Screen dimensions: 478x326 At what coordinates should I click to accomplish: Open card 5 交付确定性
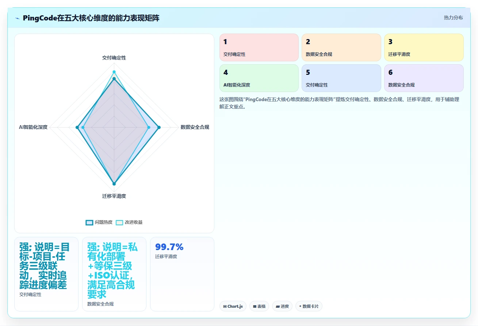tap(341, 78)
